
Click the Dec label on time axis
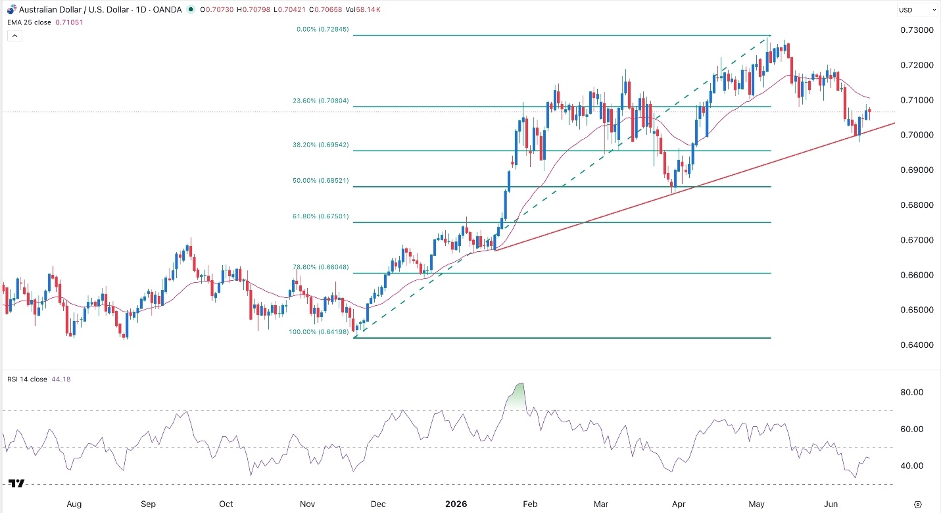pos(379,504)
